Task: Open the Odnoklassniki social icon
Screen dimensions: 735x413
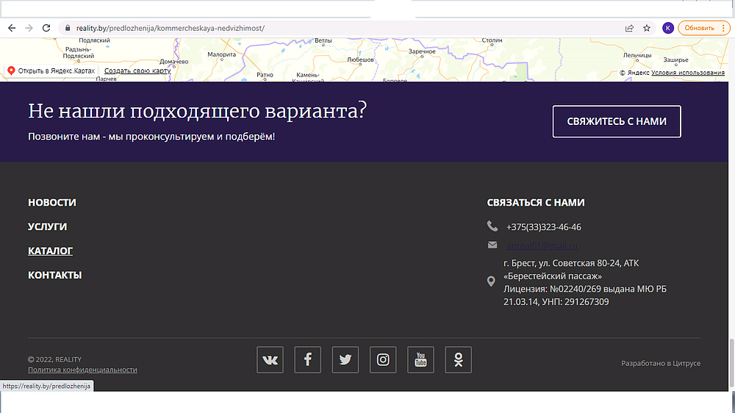Action: coord(458,360)
